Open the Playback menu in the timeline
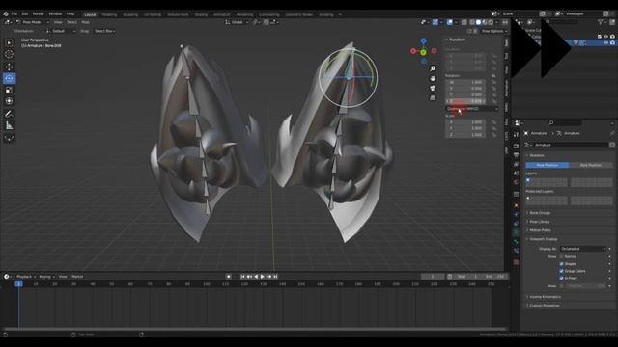 click(x=26, y=277)
